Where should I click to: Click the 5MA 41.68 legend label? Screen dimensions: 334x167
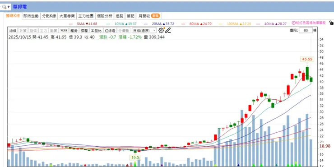[x=87, y=24]
